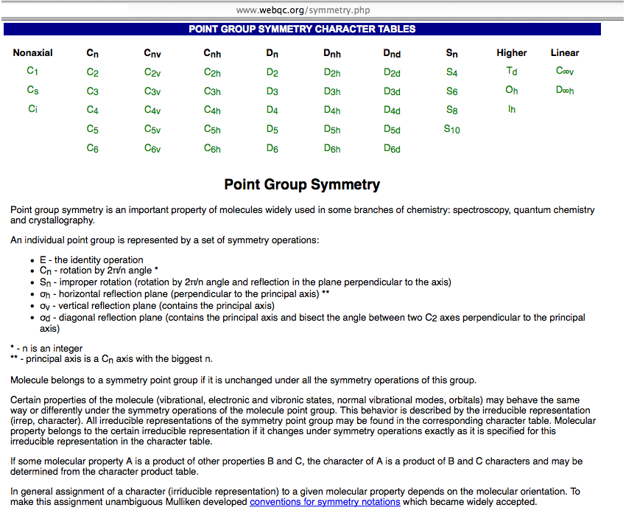The image size is (626, 516).
Task: Open the D3 point group table
Action: [272, 91]
